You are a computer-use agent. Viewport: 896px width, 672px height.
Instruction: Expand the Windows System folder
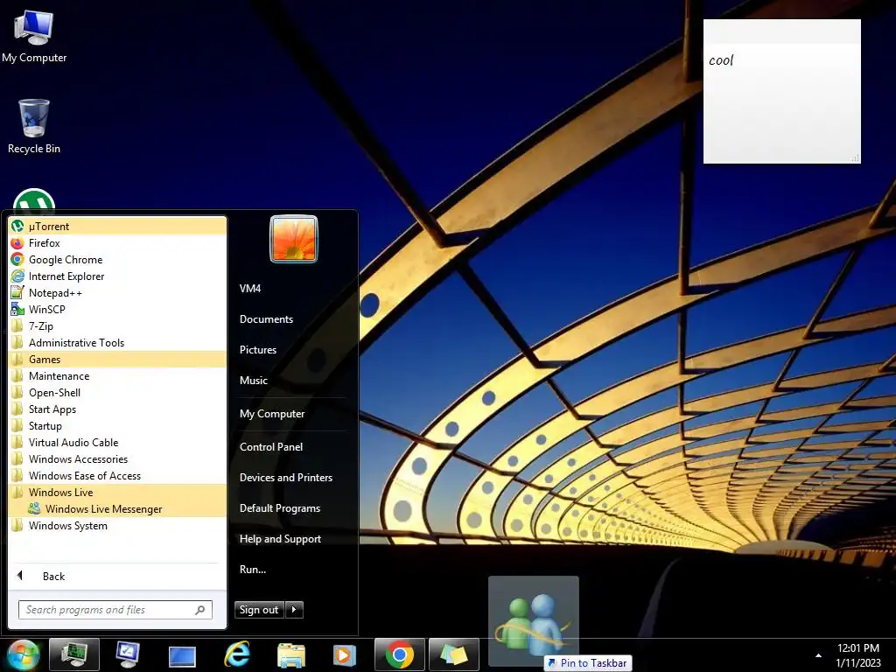pos(118,525)
